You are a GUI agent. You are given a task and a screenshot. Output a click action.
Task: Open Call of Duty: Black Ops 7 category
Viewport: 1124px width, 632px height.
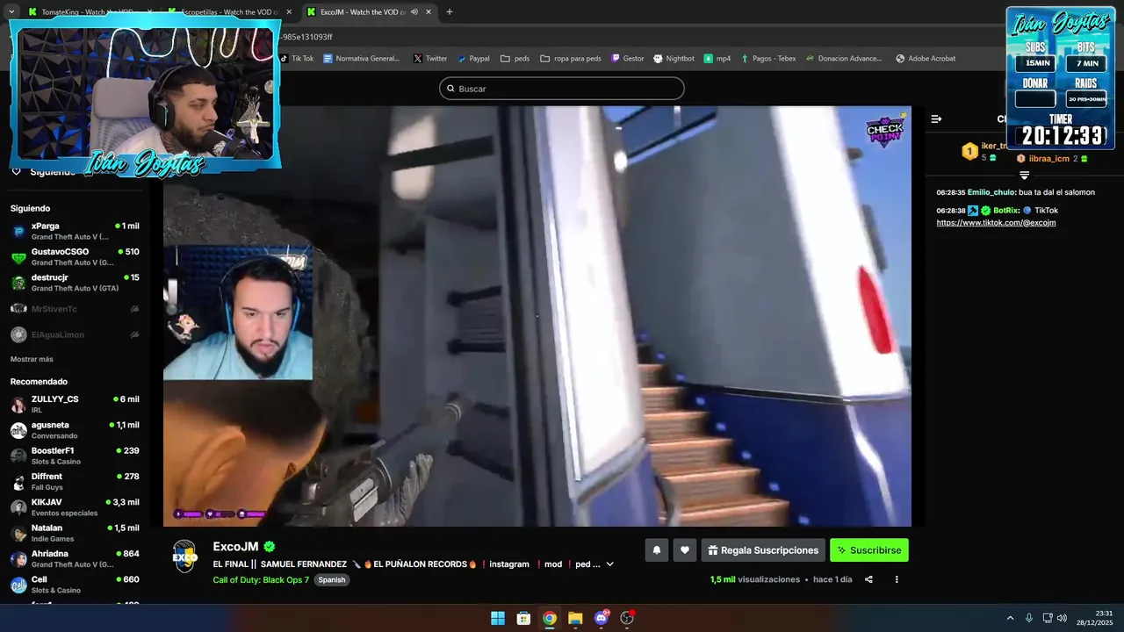pyautogui.click(x=261, y=580)
